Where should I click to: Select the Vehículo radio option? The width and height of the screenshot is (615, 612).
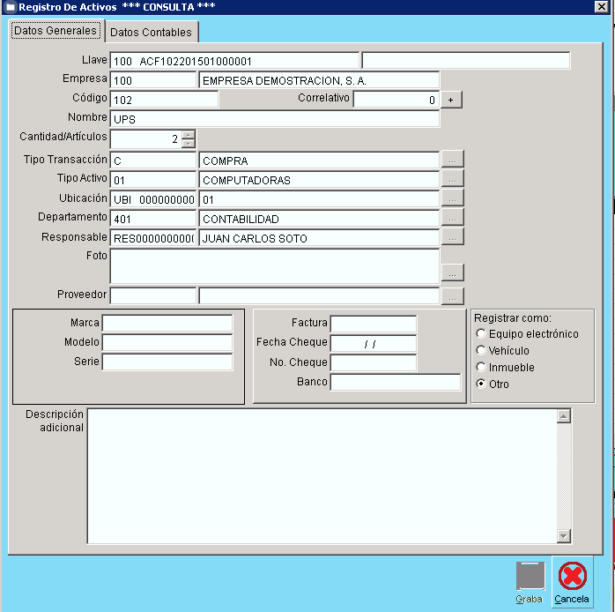[x=480, y=351]
